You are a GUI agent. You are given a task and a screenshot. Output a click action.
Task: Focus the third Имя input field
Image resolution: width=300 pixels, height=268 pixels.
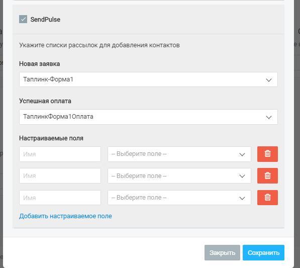[60, 198]
